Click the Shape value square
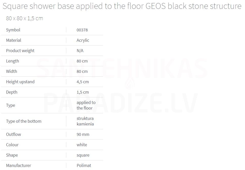This screenshot has width=245, height=170. pos(83,155)
